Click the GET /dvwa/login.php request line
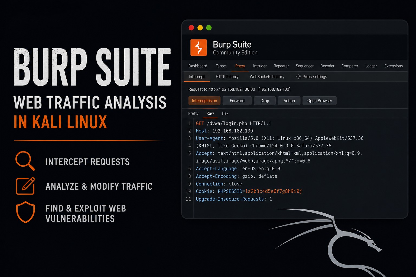The image size is (416, 277). pyautogui.click(x=233, y=124)
